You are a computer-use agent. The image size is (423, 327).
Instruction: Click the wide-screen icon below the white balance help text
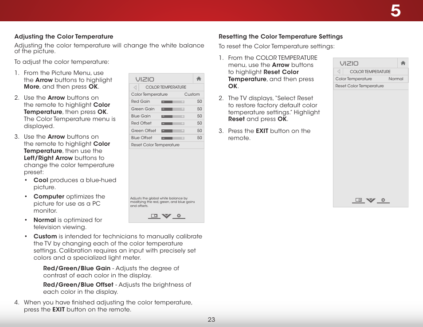(x=154, y=216)
